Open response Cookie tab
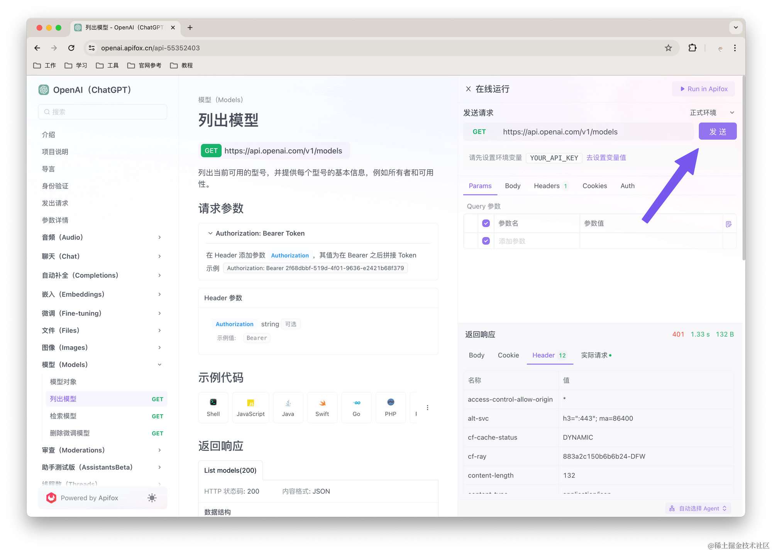The width and height of the screenshot is (772, 552). point(508,356)
